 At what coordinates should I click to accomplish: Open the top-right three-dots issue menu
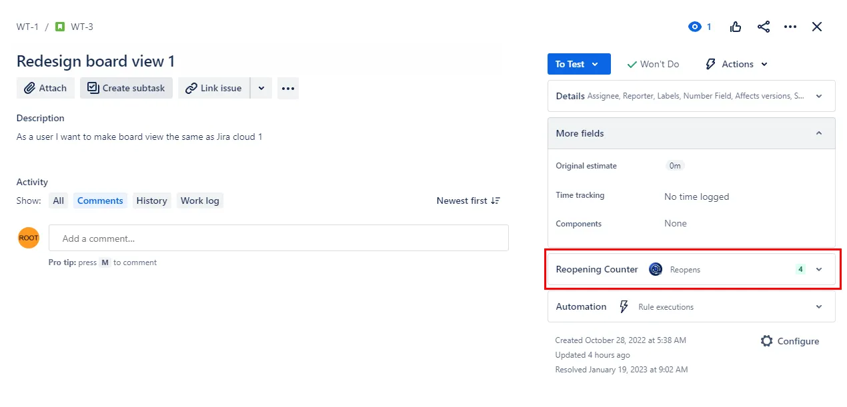790,27
